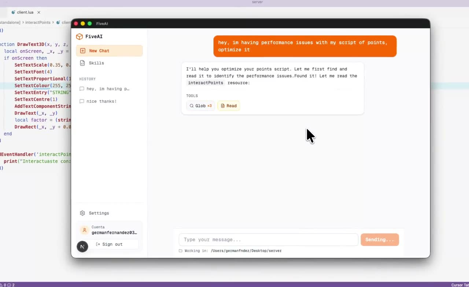Click the search icon in Glob chip
The width and height of the screenshot is (469, 287).
[x=191, y=106]
